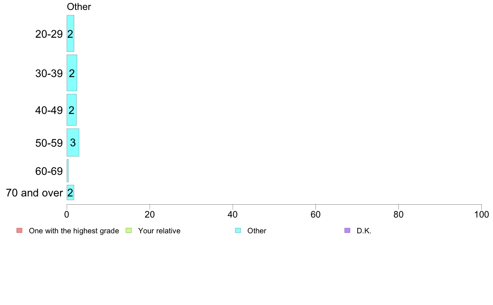Click the green 'Your relative' legend swatch
This screenshot has width=493, height=305.
(x=129, y=230)
